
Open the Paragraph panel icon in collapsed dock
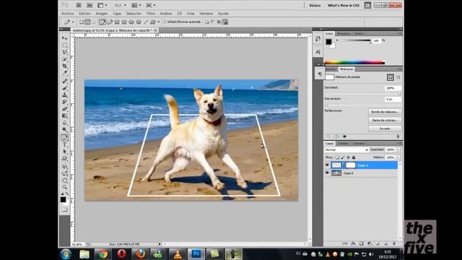(x=320, y=74)
